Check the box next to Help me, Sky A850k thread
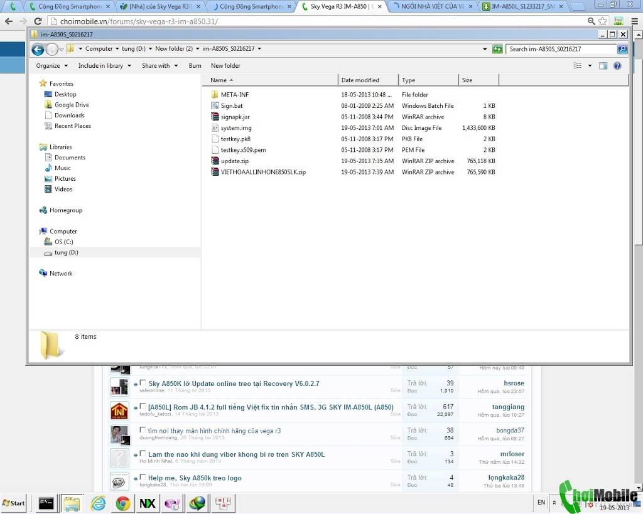This screenshot has width=643, height=514. point(143,477)
